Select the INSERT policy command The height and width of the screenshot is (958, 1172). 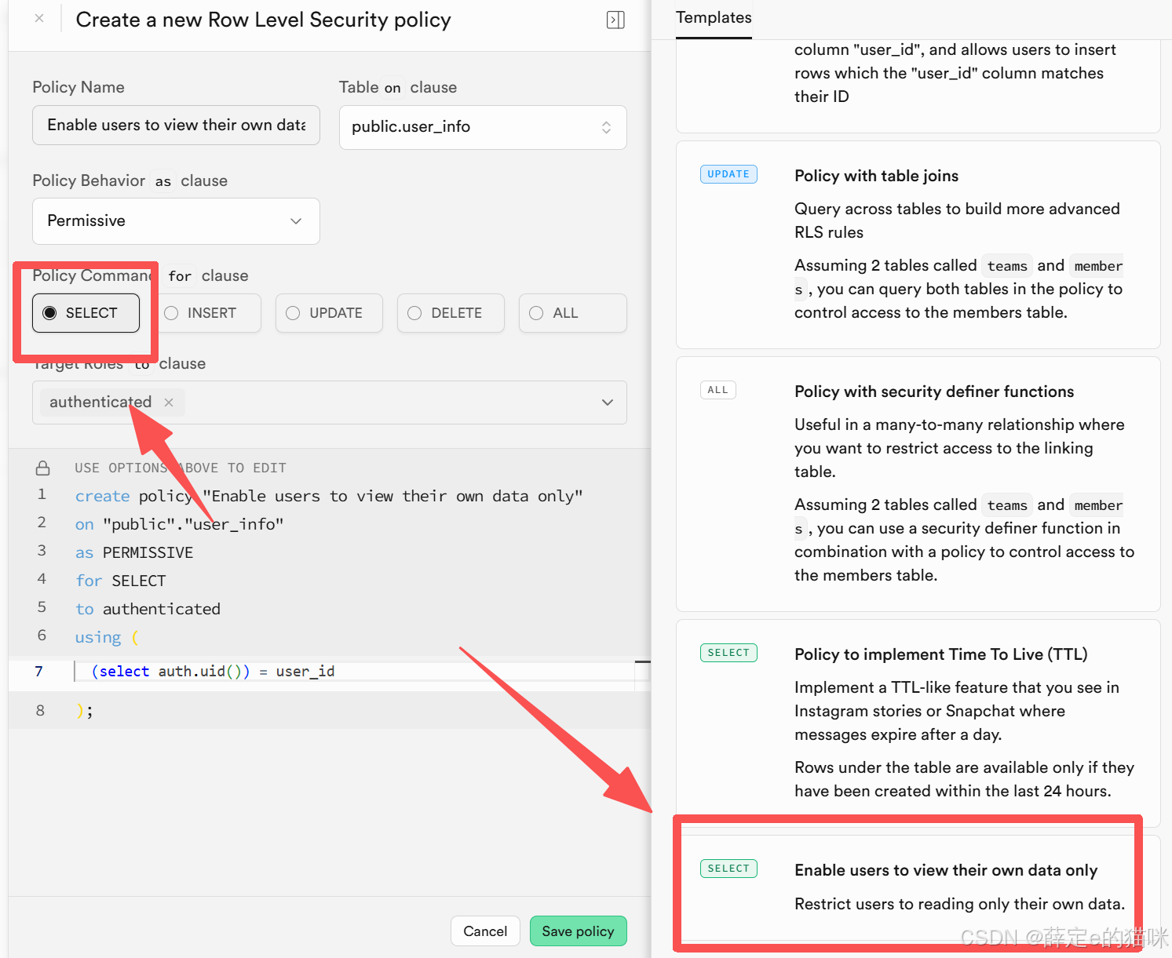click(x=207, y=313)
